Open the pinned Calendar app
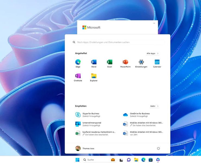The image size is (201, 163). pyautogui.click(x=157, y=64)
